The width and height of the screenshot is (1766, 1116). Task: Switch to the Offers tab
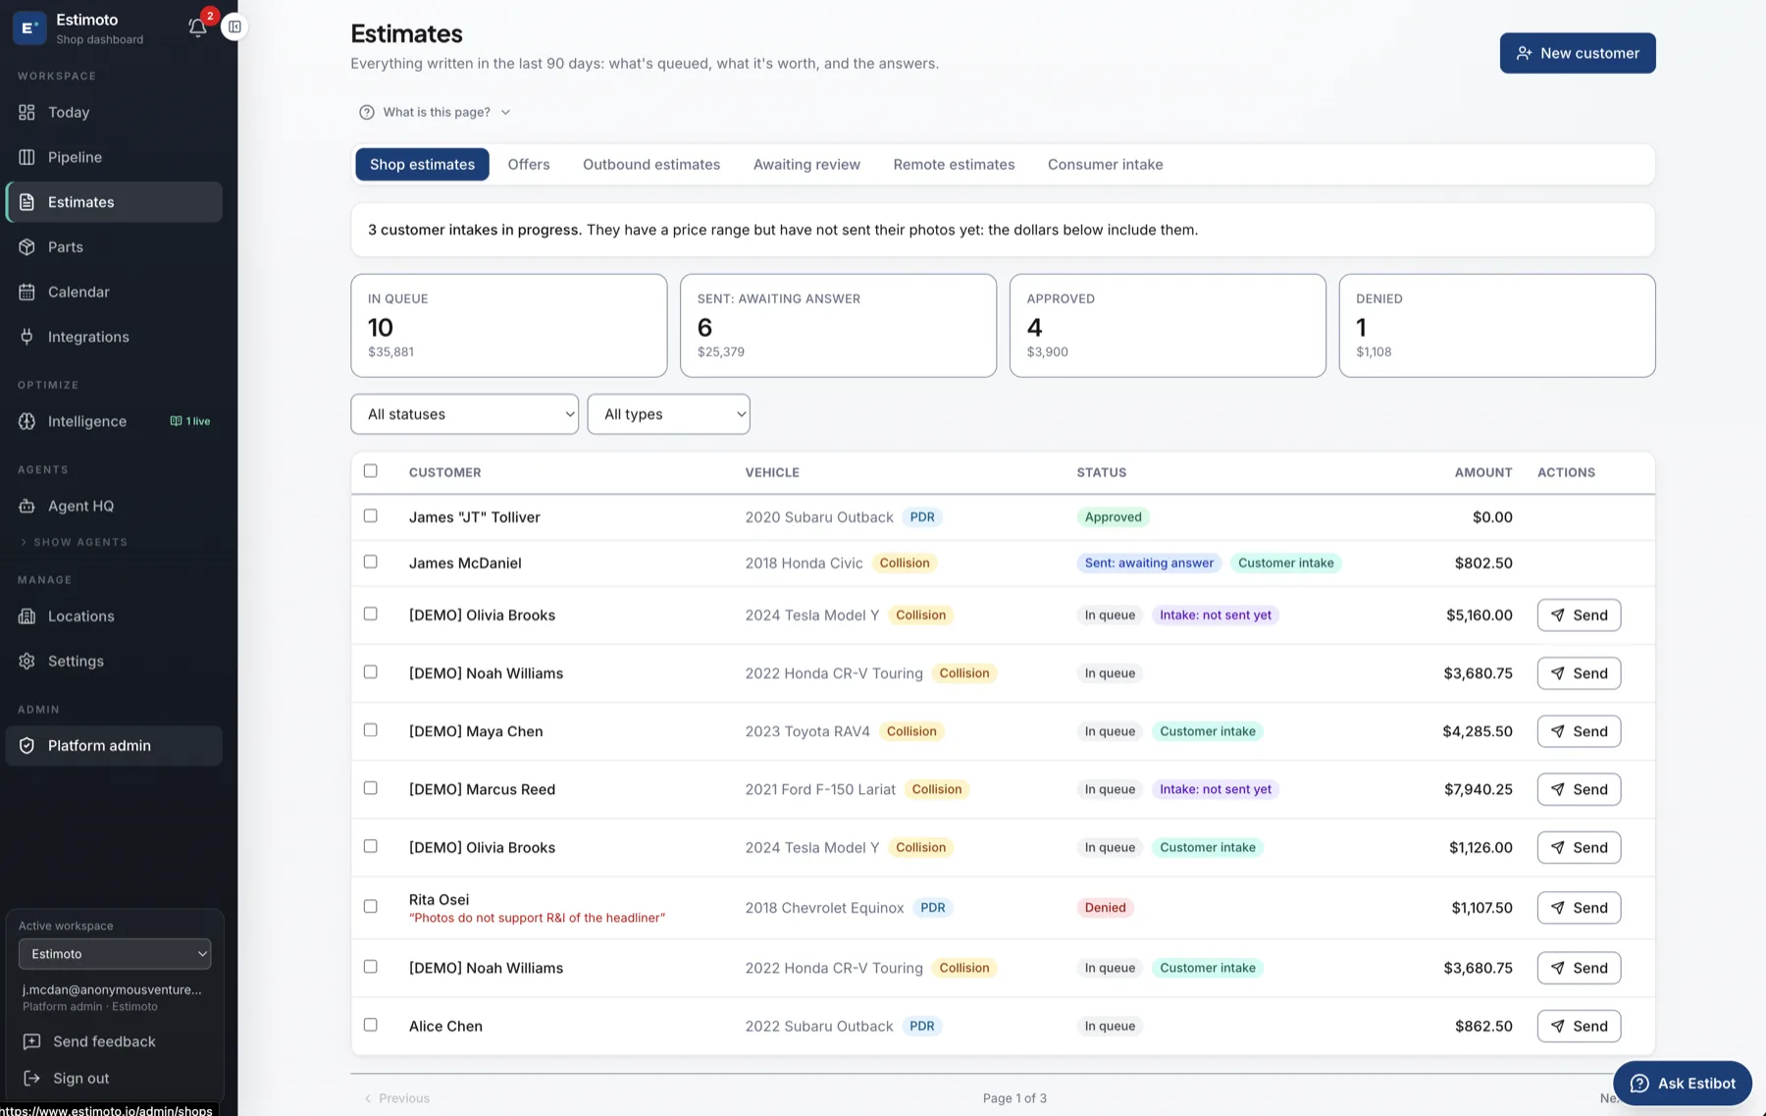click(x=529, y=165)
